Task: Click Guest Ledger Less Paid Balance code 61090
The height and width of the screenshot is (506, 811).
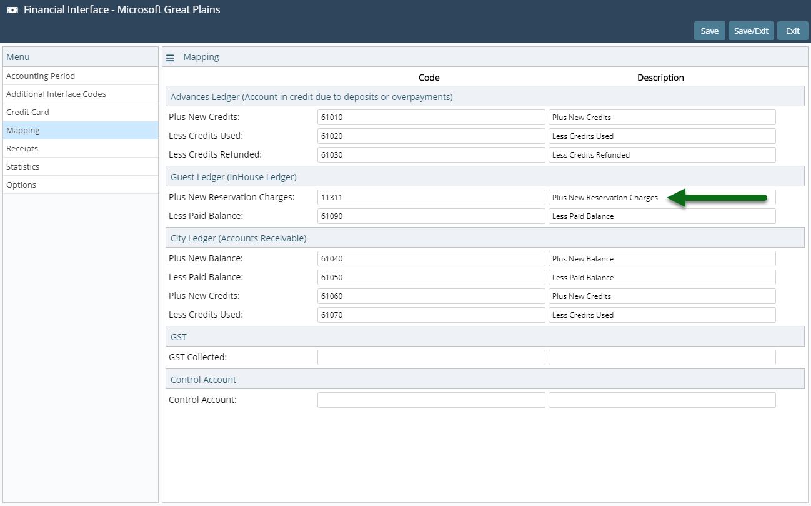Action: pos(431,216)
